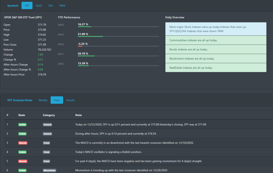Viewport: 273px width, 173px height.
Task: Click the Bullish badge in row 6
Action: click(22, 170)
